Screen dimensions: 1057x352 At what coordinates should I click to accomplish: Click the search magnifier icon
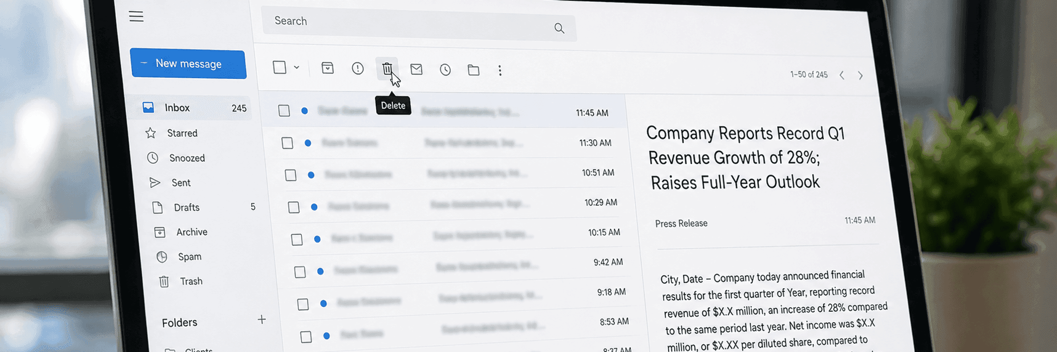(x=559, y=29)
